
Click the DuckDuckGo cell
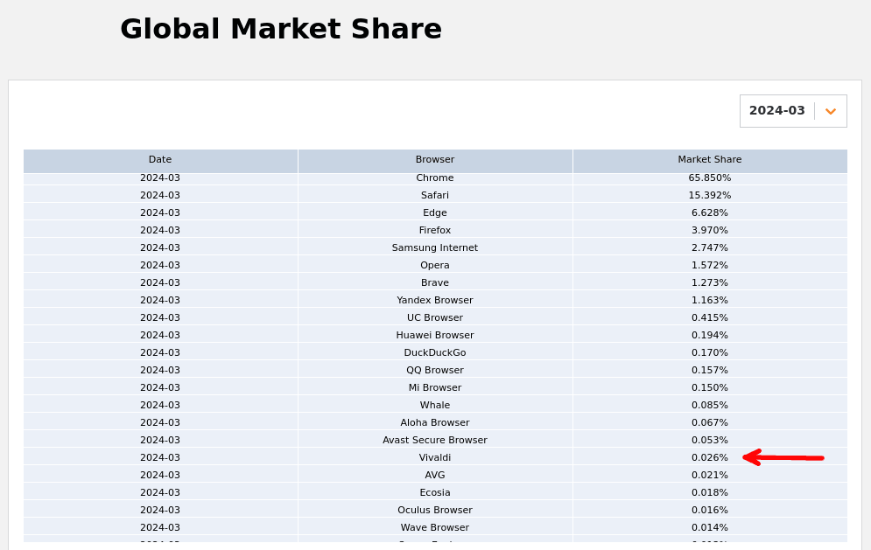point(435,353)
